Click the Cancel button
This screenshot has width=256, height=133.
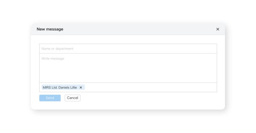pos(72,98)
